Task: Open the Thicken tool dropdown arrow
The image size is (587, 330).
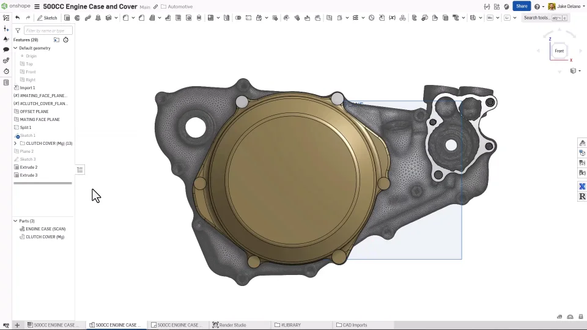Action: click(116, 18)
